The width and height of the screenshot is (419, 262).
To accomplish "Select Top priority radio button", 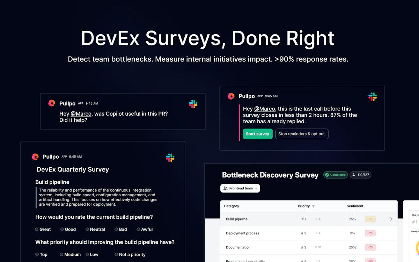I will (37, 254).
